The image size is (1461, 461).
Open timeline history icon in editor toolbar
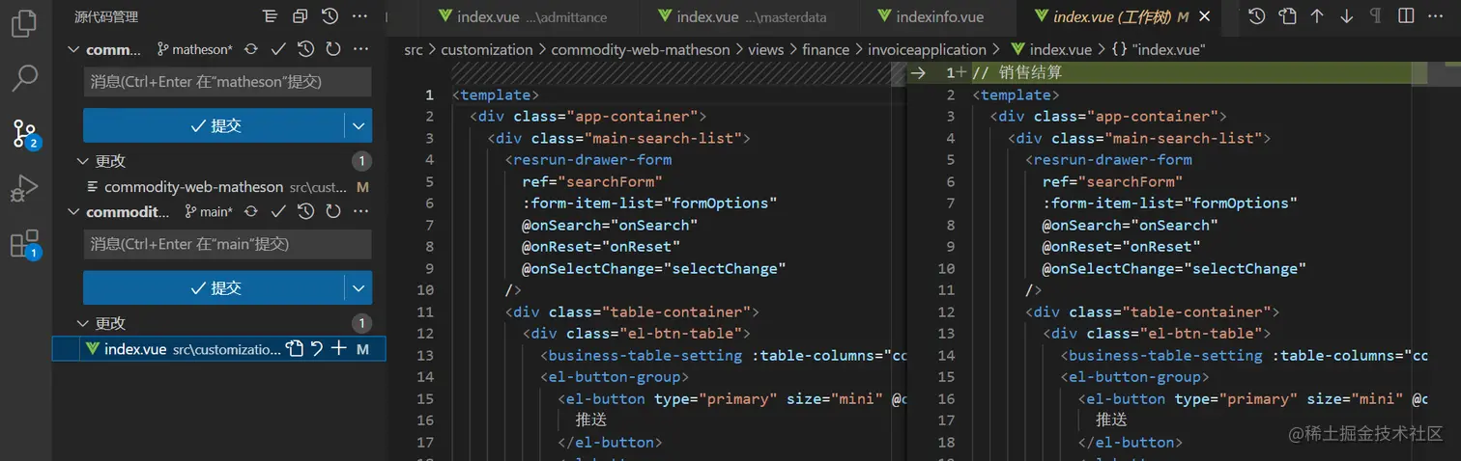coord(1256,16)
